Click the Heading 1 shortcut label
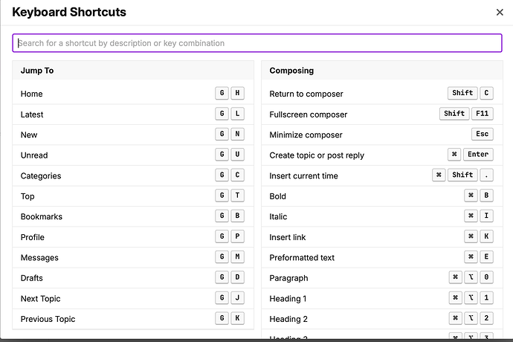The height and width of the screenshot is (342, 513). point(288,299)
